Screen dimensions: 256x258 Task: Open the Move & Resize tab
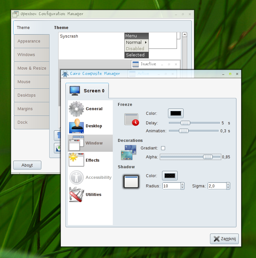pos(32,68)
